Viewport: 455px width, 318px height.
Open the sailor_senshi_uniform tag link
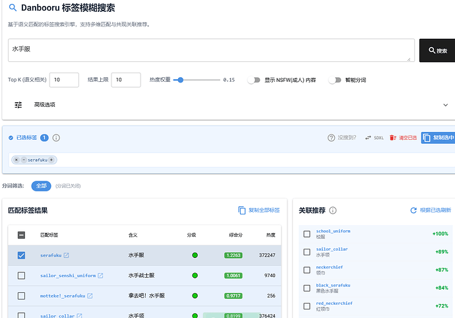click(68, 276)
